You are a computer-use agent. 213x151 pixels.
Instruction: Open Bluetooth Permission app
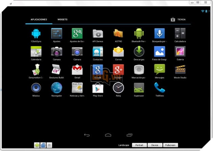(x=139, y=33)
